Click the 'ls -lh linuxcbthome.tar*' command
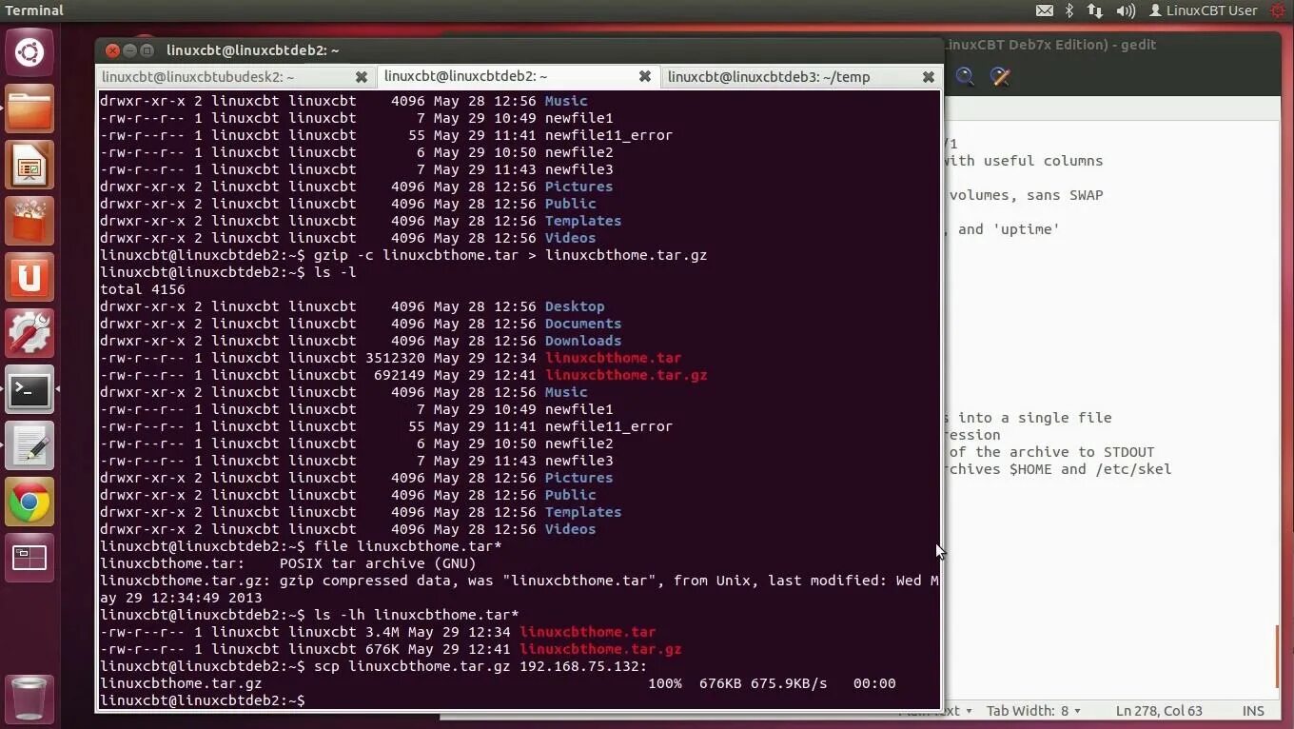This screenshot has width=1294, height=729. [416, 615]
